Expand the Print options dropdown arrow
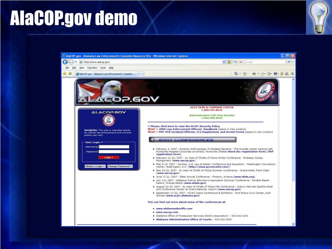Screen dimensions: 332x249 [258, 74]
